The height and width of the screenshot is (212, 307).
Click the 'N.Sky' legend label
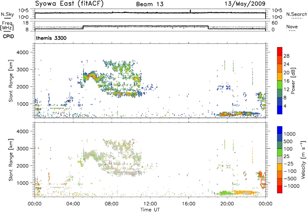click(7, 15)
